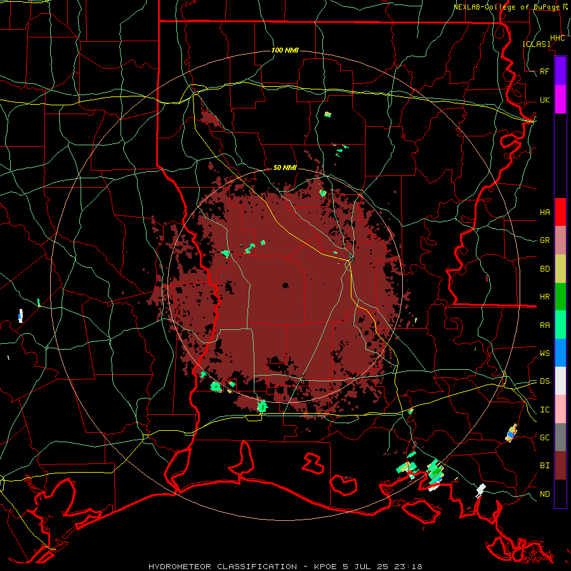The height and width of the screenshot is (571, 571).
Task: Click the HR legend label
Action: (x=544, y=297)
